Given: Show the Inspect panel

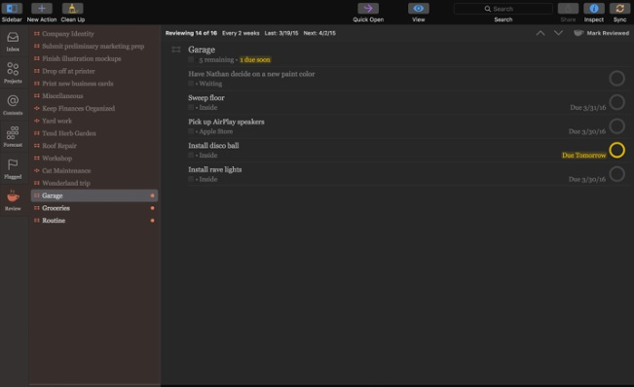Looking at the screenshot, I should [x=593, y=9].
